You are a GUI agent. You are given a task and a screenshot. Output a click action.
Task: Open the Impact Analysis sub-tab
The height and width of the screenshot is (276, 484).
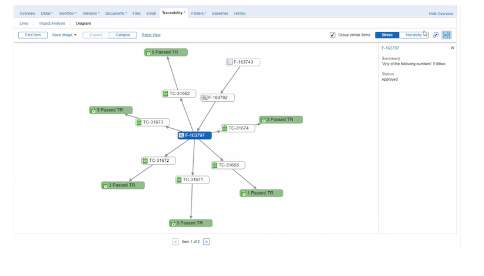click(52, 24)
